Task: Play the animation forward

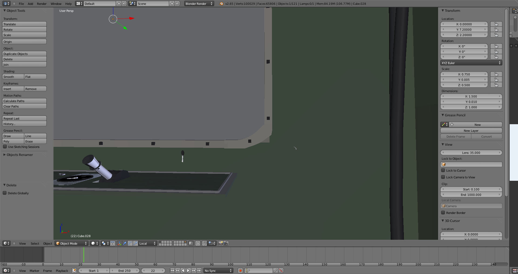Action: pos(188,270)
